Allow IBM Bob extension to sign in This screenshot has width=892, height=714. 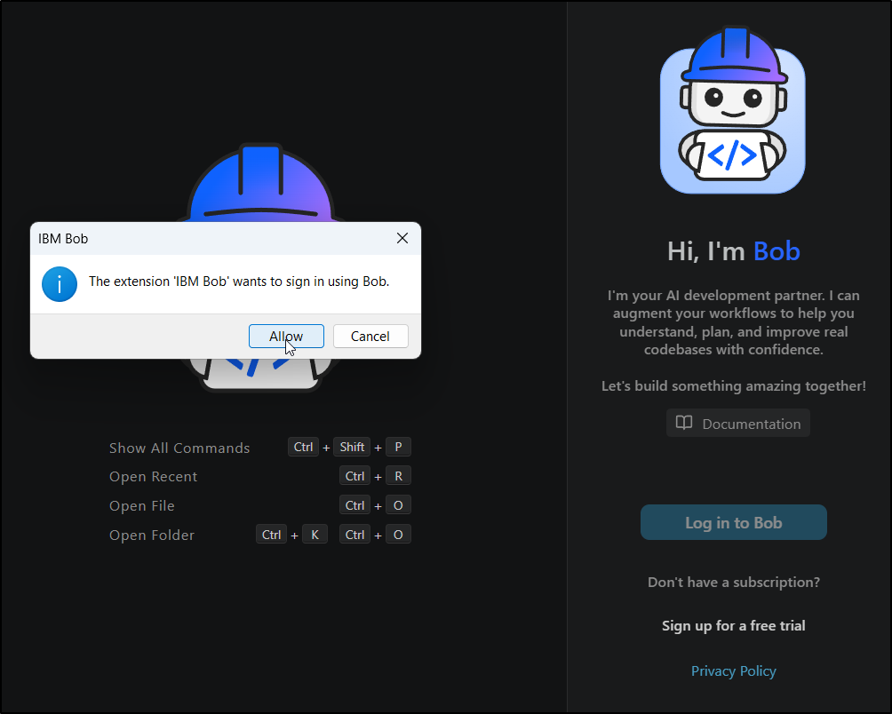click(x=286, y=336)
